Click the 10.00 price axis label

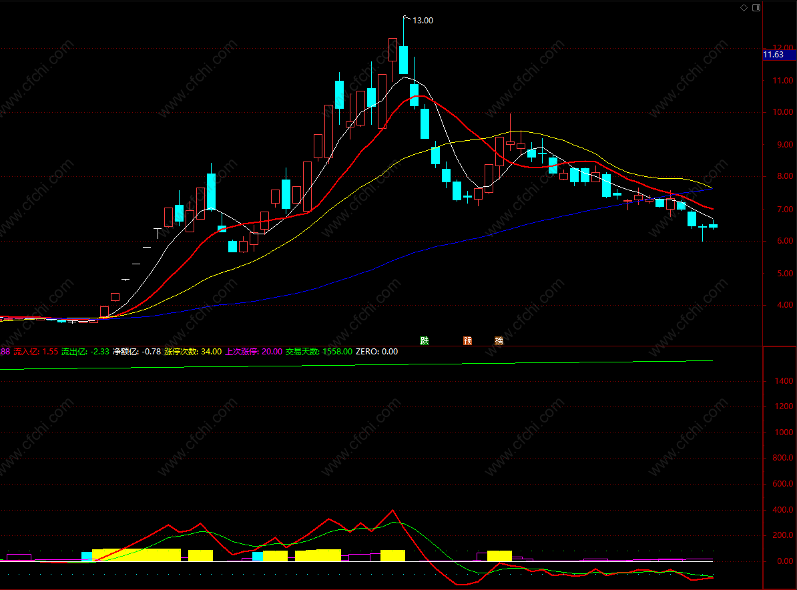coord(783,112)
